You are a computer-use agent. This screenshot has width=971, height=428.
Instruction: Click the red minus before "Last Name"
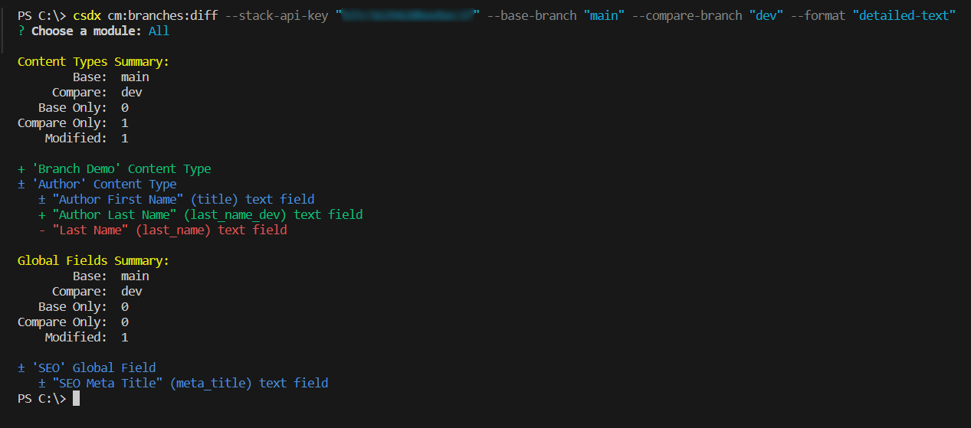click(42, 230)
